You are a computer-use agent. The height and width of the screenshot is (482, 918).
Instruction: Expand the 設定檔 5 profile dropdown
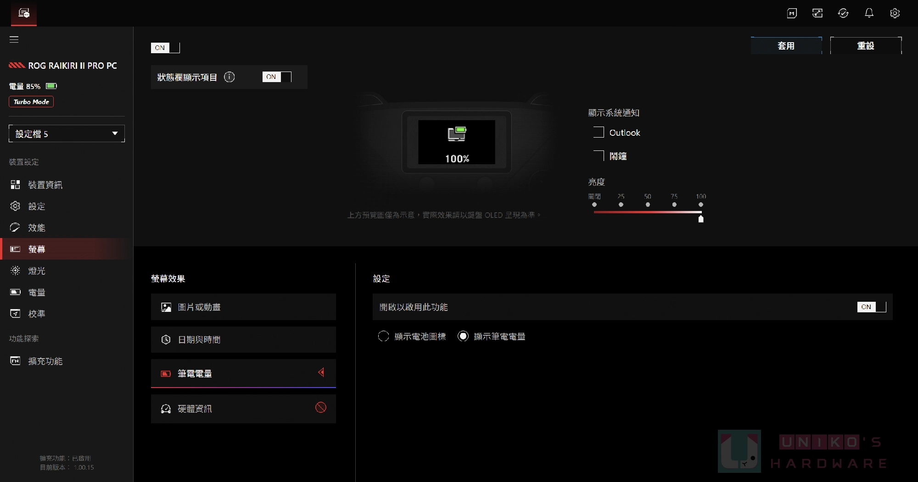click(67, 133)
